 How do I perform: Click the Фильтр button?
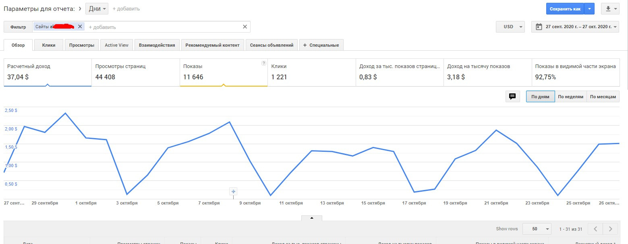(x=19, y=27)
